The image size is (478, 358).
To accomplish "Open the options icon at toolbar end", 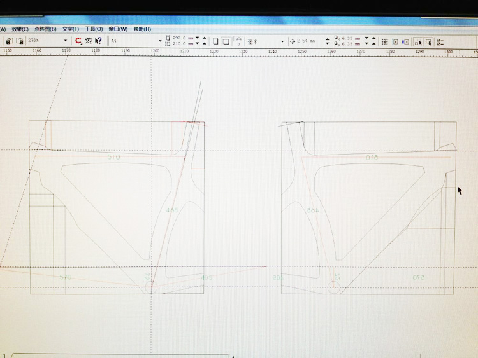I will pyautogui.click(x=440, y=41).
